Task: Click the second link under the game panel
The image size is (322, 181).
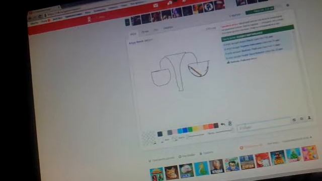Action: 186,156
